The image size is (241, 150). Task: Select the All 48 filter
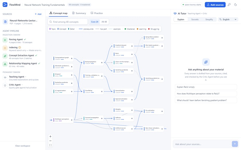(x=104, y=22)
